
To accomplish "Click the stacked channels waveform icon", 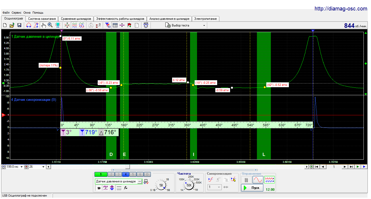I will 75,25.
